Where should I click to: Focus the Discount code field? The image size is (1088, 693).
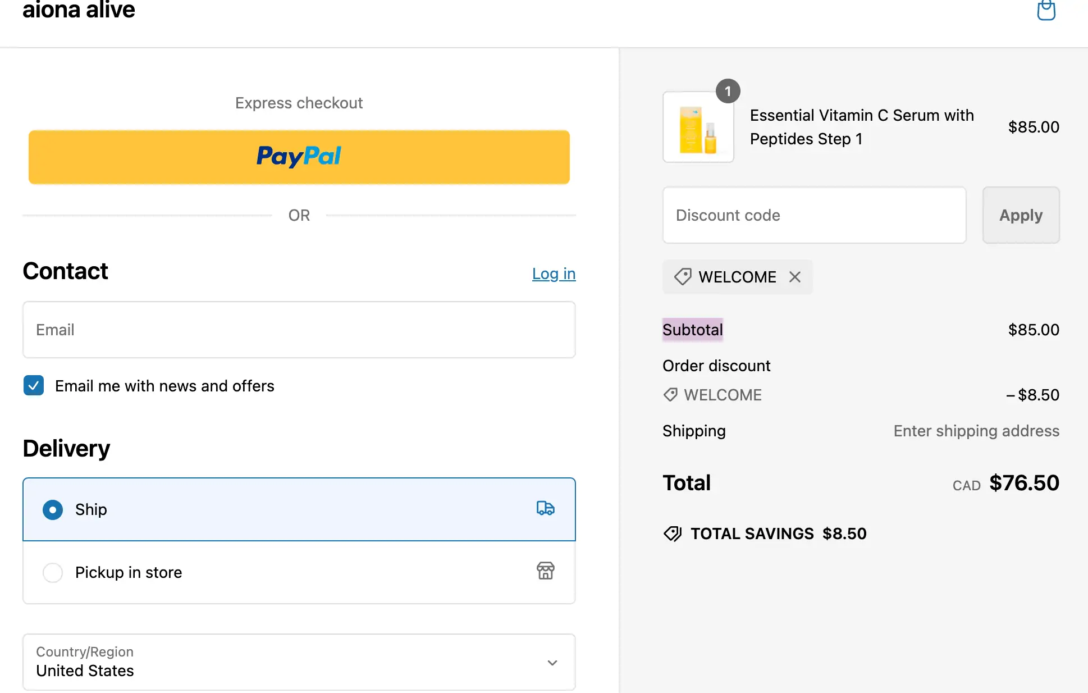pos(814,215)
